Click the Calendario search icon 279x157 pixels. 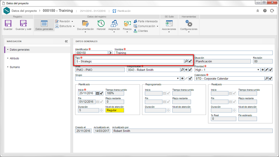click(x=267, y=78)
